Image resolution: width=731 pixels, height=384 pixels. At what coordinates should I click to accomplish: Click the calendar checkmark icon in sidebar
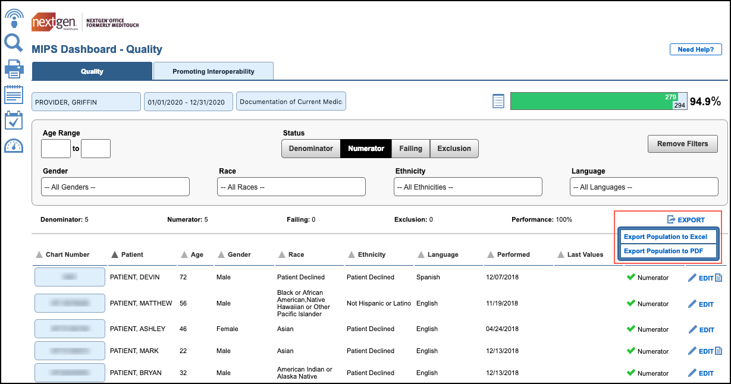pyautogui.click(x=13, y=120)
